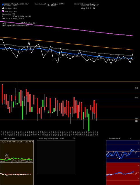Click the magenta 200 Day legend swatch

coord(3,11)
